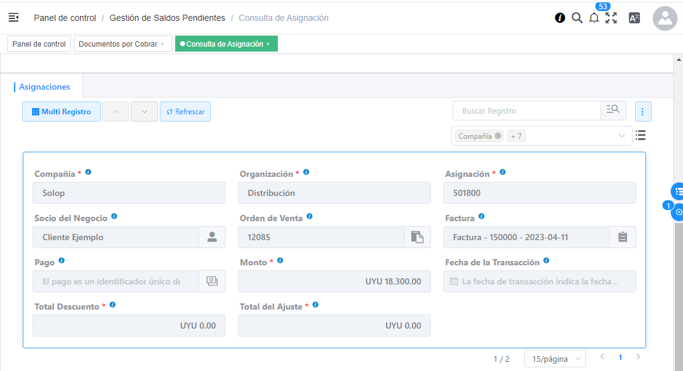
Task: Switch to Documentos por Cobrar tab
Action: click(118, 44)
